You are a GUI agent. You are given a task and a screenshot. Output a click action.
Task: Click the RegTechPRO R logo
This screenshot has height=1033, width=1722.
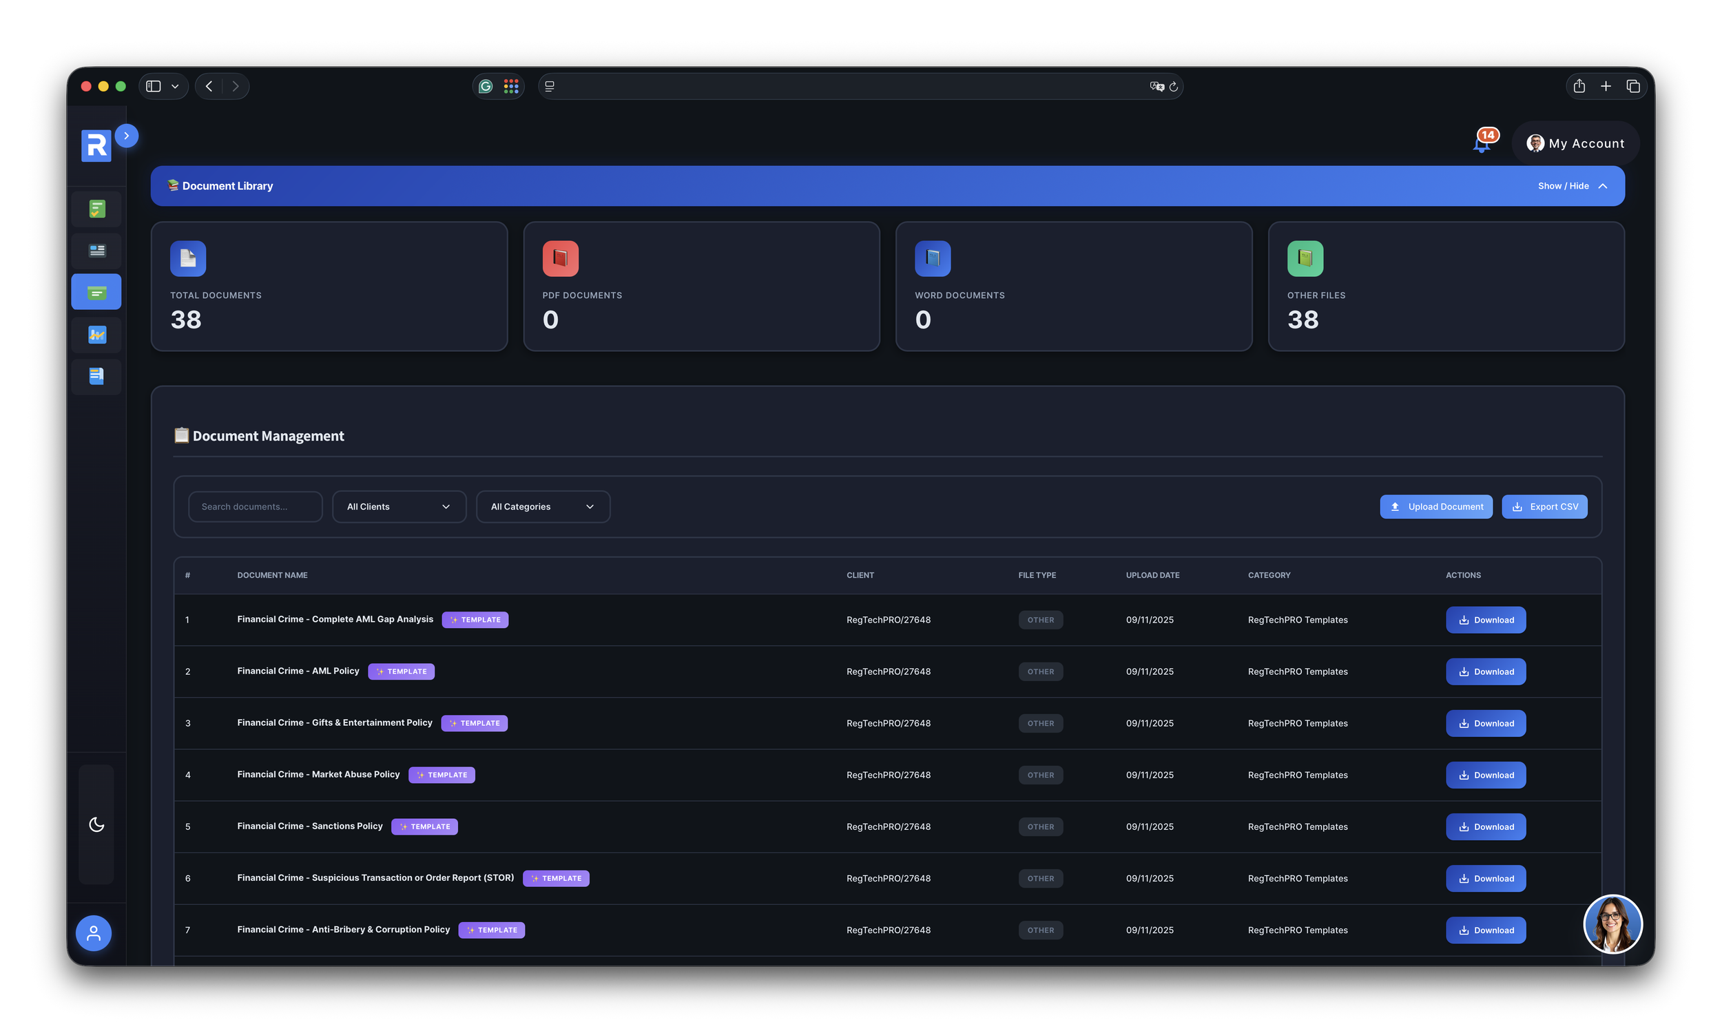pos(96,145)
